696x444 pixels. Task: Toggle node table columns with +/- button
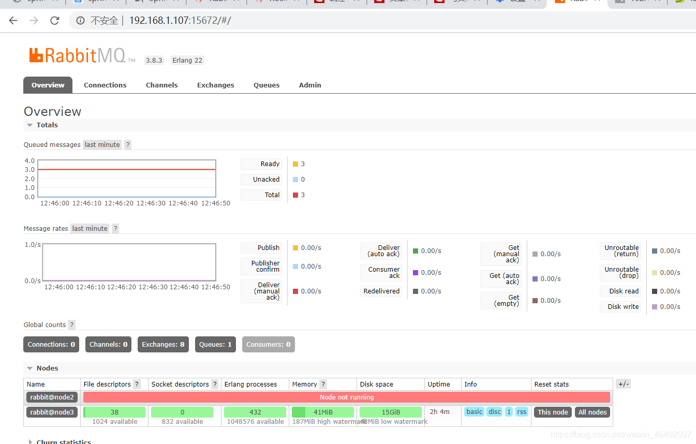point(624,384)
